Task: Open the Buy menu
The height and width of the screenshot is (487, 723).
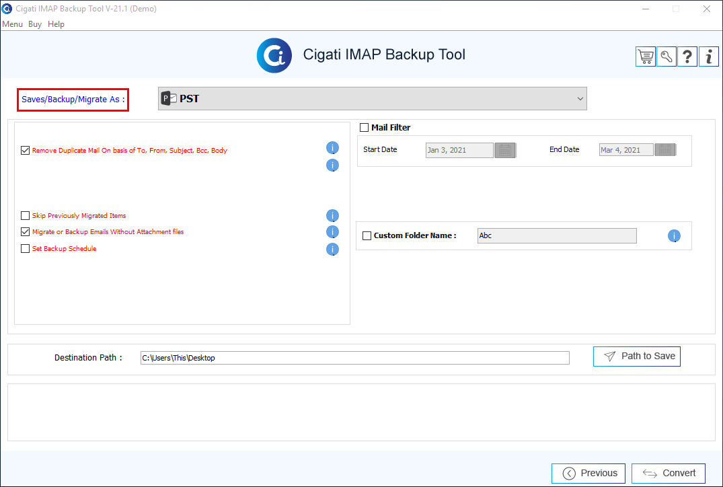Action: [x=35, y=24]
